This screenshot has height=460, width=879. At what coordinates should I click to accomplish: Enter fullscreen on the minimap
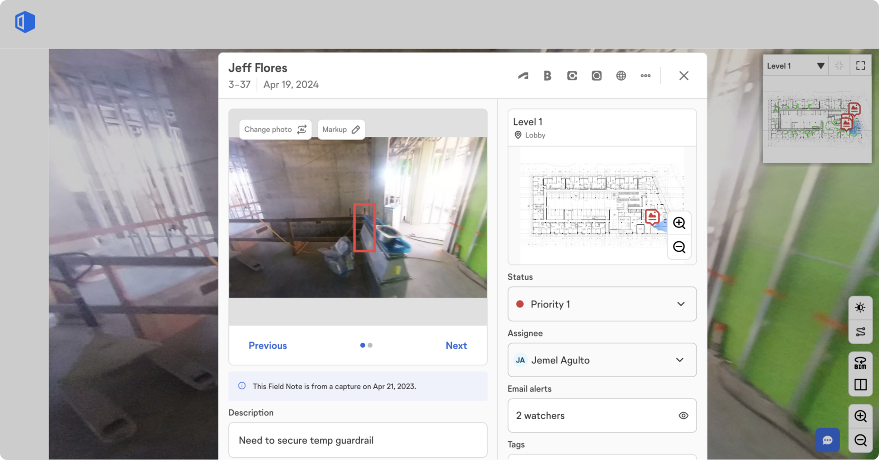click(861, 65)
